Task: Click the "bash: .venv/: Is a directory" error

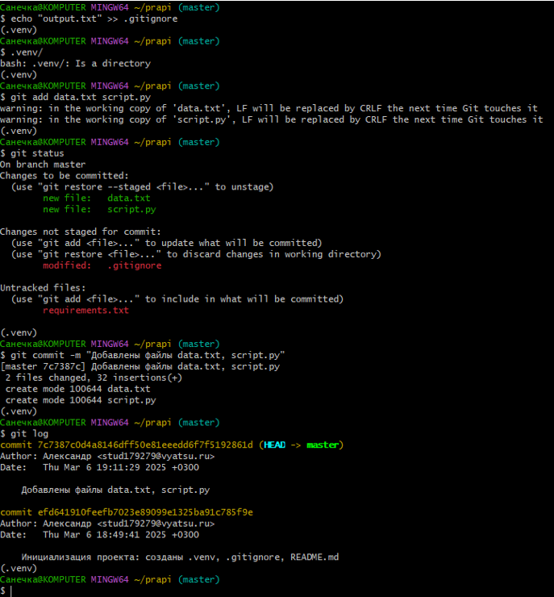Action: click(x=75, y=63)
